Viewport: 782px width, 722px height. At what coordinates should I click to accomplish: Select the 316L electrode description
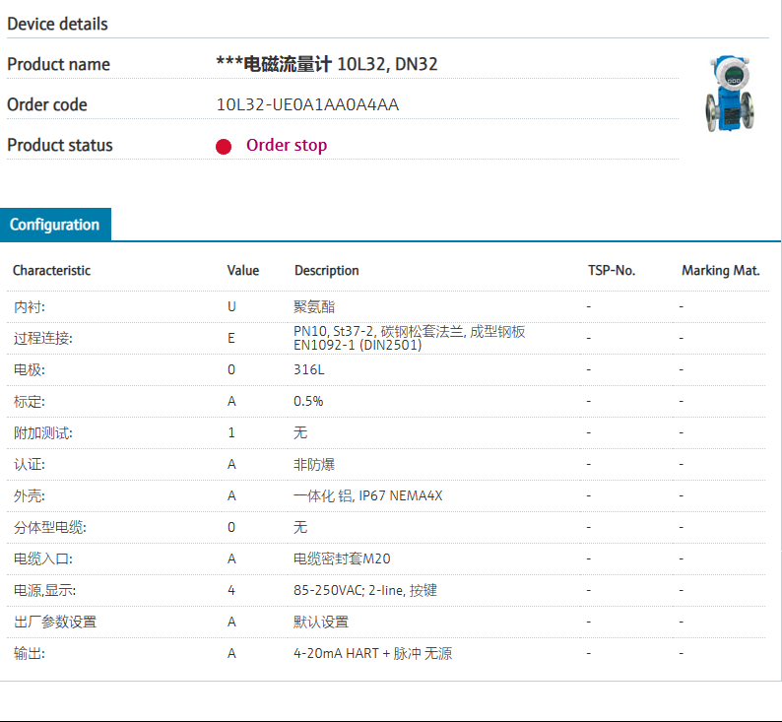[x=308, y=369]
